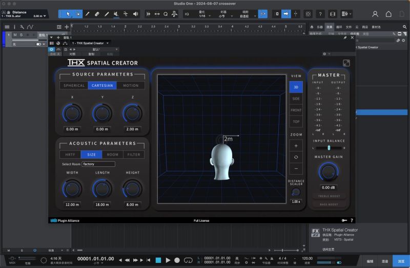Pin the plugin window
410x268 pixels.
tap(345, 37)
